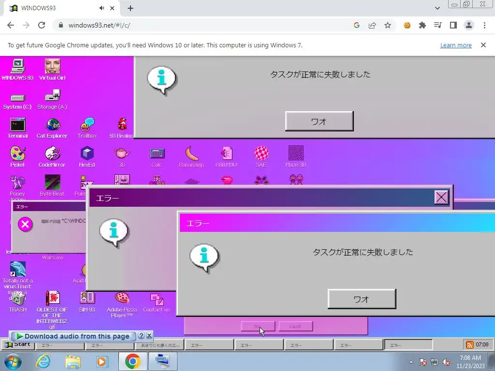Open the SAE checkered ball icon
Image resolution: width=495 pixels, height=371 pixels.
pos(261,157)
